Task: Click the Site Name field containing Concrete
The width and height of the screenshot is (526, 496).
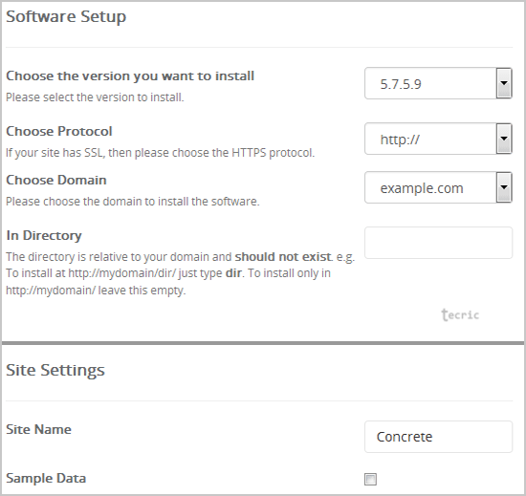Action: tap(438, 437)
